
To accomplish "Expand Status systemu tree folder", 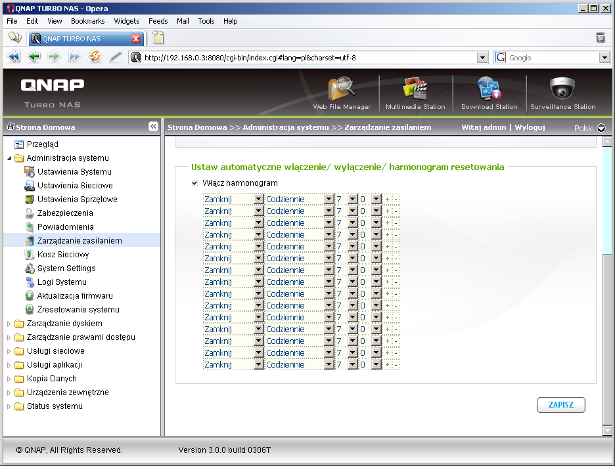I will (9, 406).
